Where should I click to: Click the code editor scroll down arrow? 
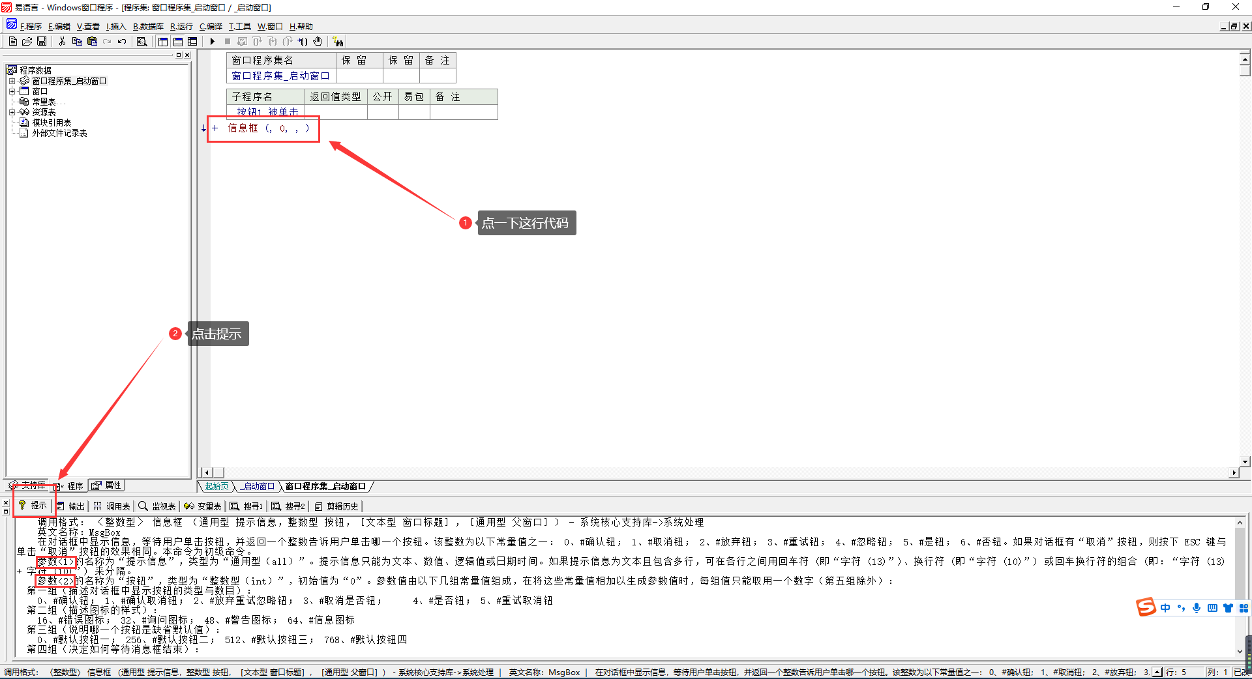pyautogui.click(x=1245, y=461)
